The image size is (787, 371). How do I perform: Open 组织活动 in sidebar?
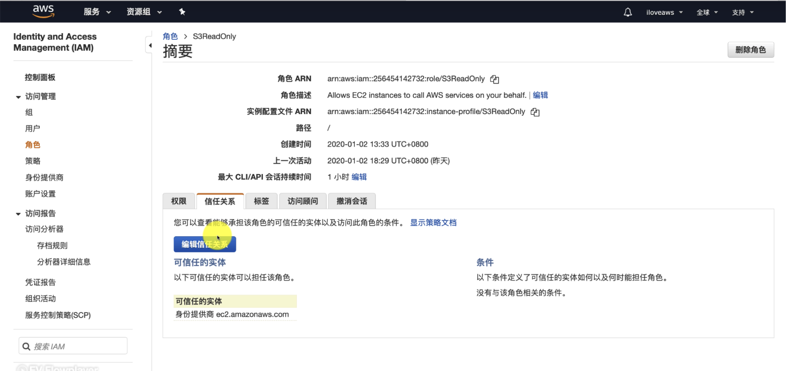[41, 298]
